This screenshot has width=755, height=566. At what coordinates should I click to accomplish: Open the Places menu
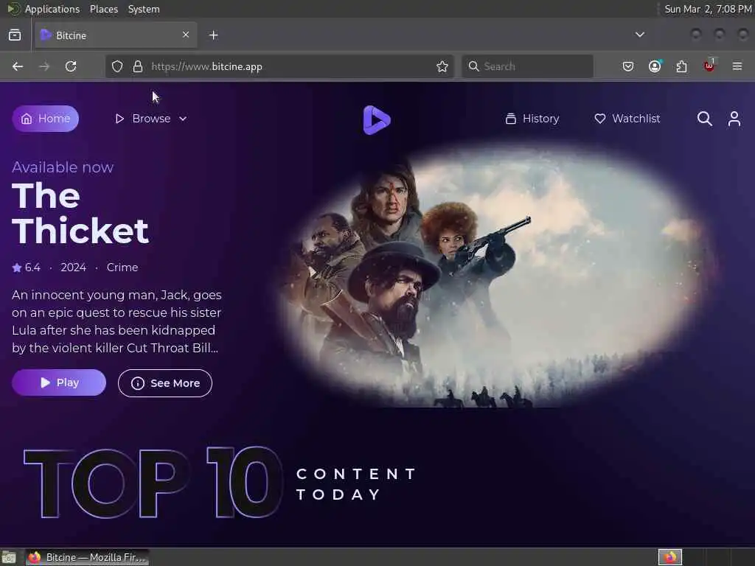104,9
